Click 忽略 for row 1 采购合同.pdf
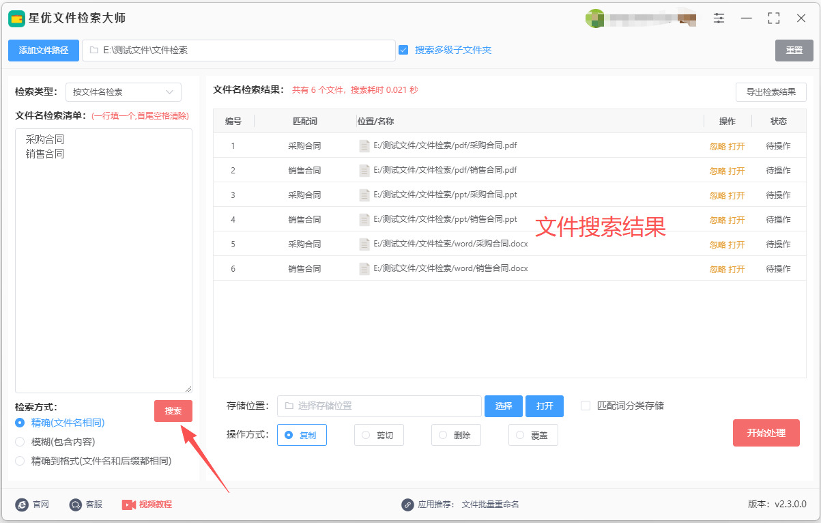The width and height of the screenshot is (821, 523). coord(718,146)
